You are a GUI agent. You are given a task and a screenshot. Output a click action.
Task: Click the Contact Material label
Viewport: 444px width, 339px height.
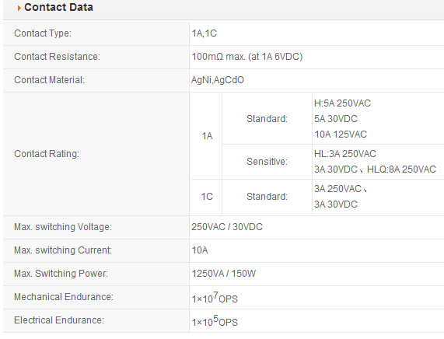coord(50,80)
